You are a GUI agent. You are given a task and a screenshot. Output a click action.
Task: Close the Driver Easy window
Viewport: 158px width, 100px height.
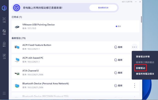tap(140, 2)
